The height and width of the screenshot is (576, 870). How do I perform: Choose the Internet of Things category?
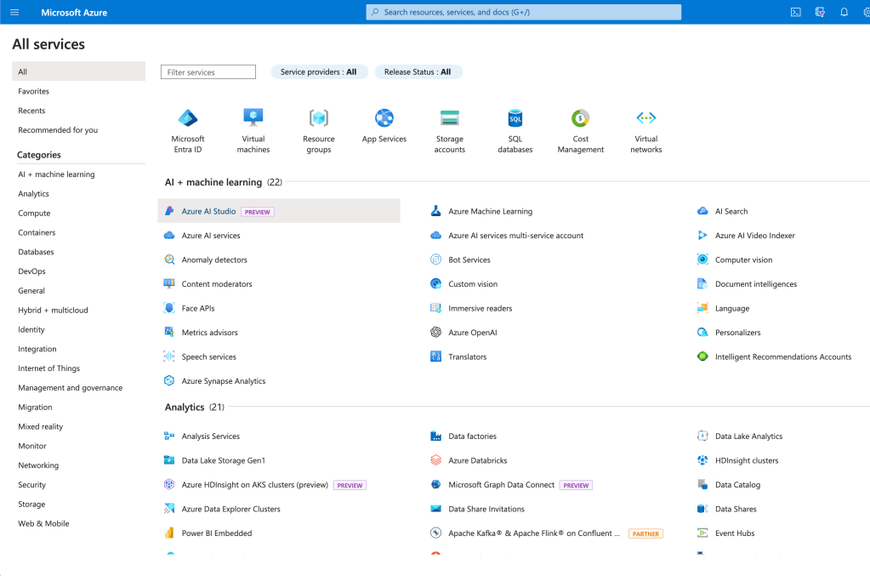48,368
